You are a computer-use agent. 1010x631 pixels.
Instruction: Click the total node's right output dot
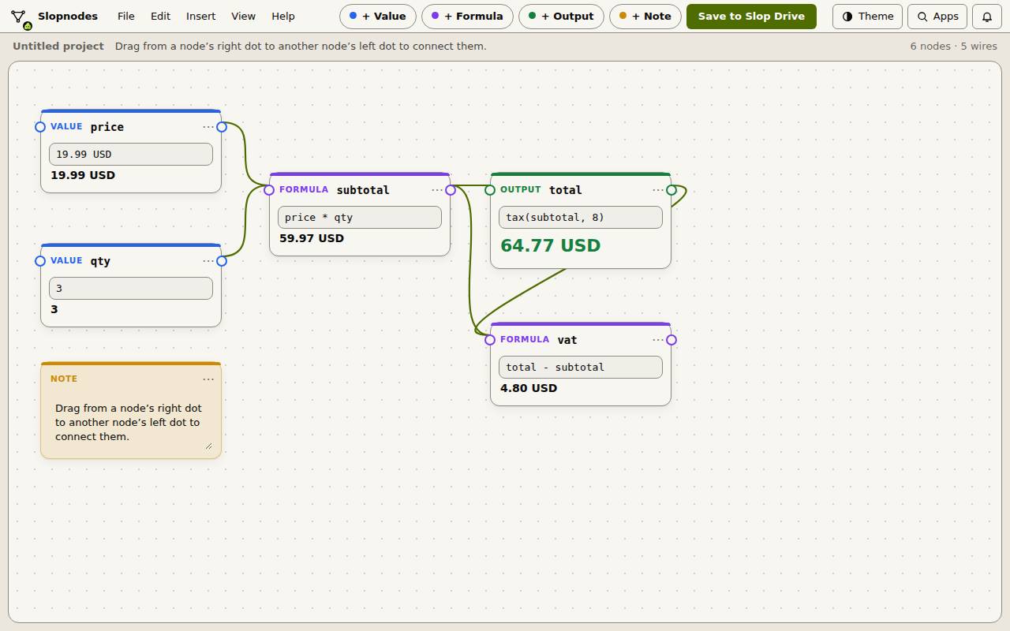click(671, 190)
